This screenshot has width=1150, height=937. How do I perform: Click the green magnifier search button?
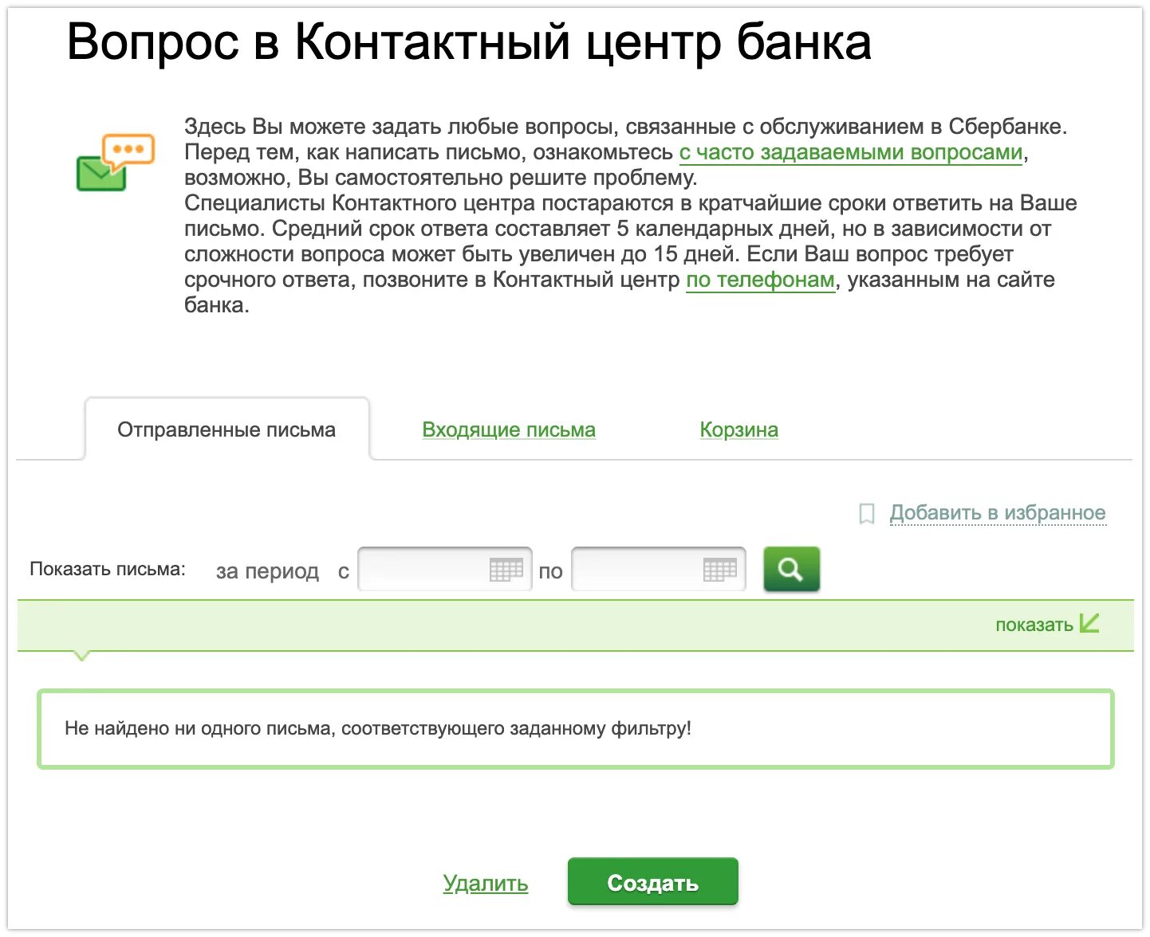pyautogui.click(x=791, y=569)
